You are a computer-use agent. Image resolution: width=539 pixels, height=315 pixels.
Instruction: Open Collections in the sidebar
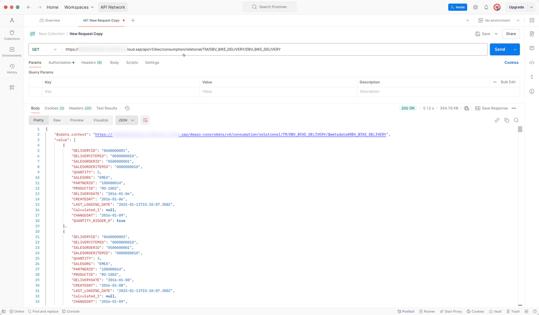[12, 35]
